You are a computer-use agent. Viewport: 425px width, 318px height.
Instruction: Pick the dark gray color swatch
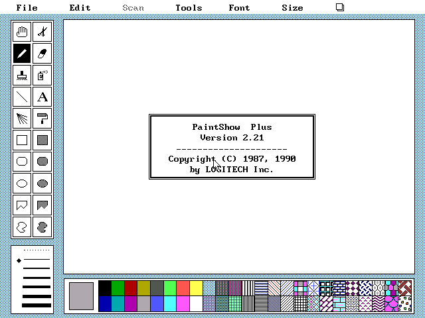tap(157, 288)
